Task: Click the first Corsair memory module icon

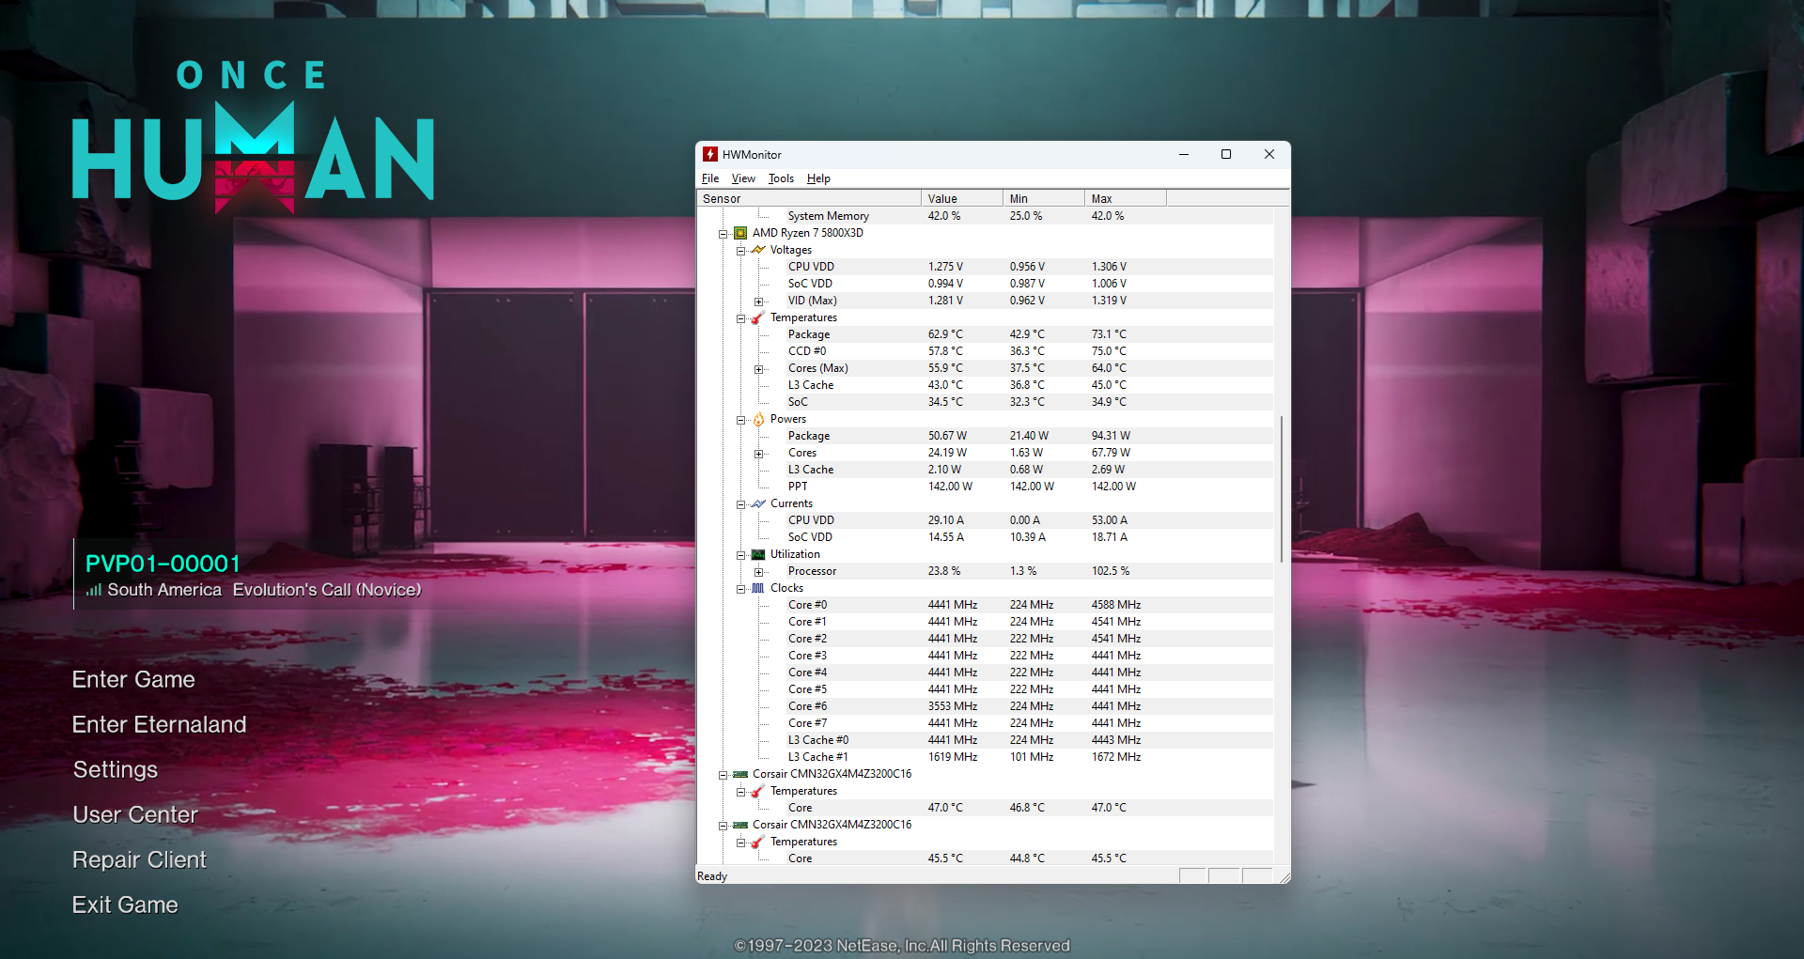Action: pyautogui.click(x=740, y=774)
